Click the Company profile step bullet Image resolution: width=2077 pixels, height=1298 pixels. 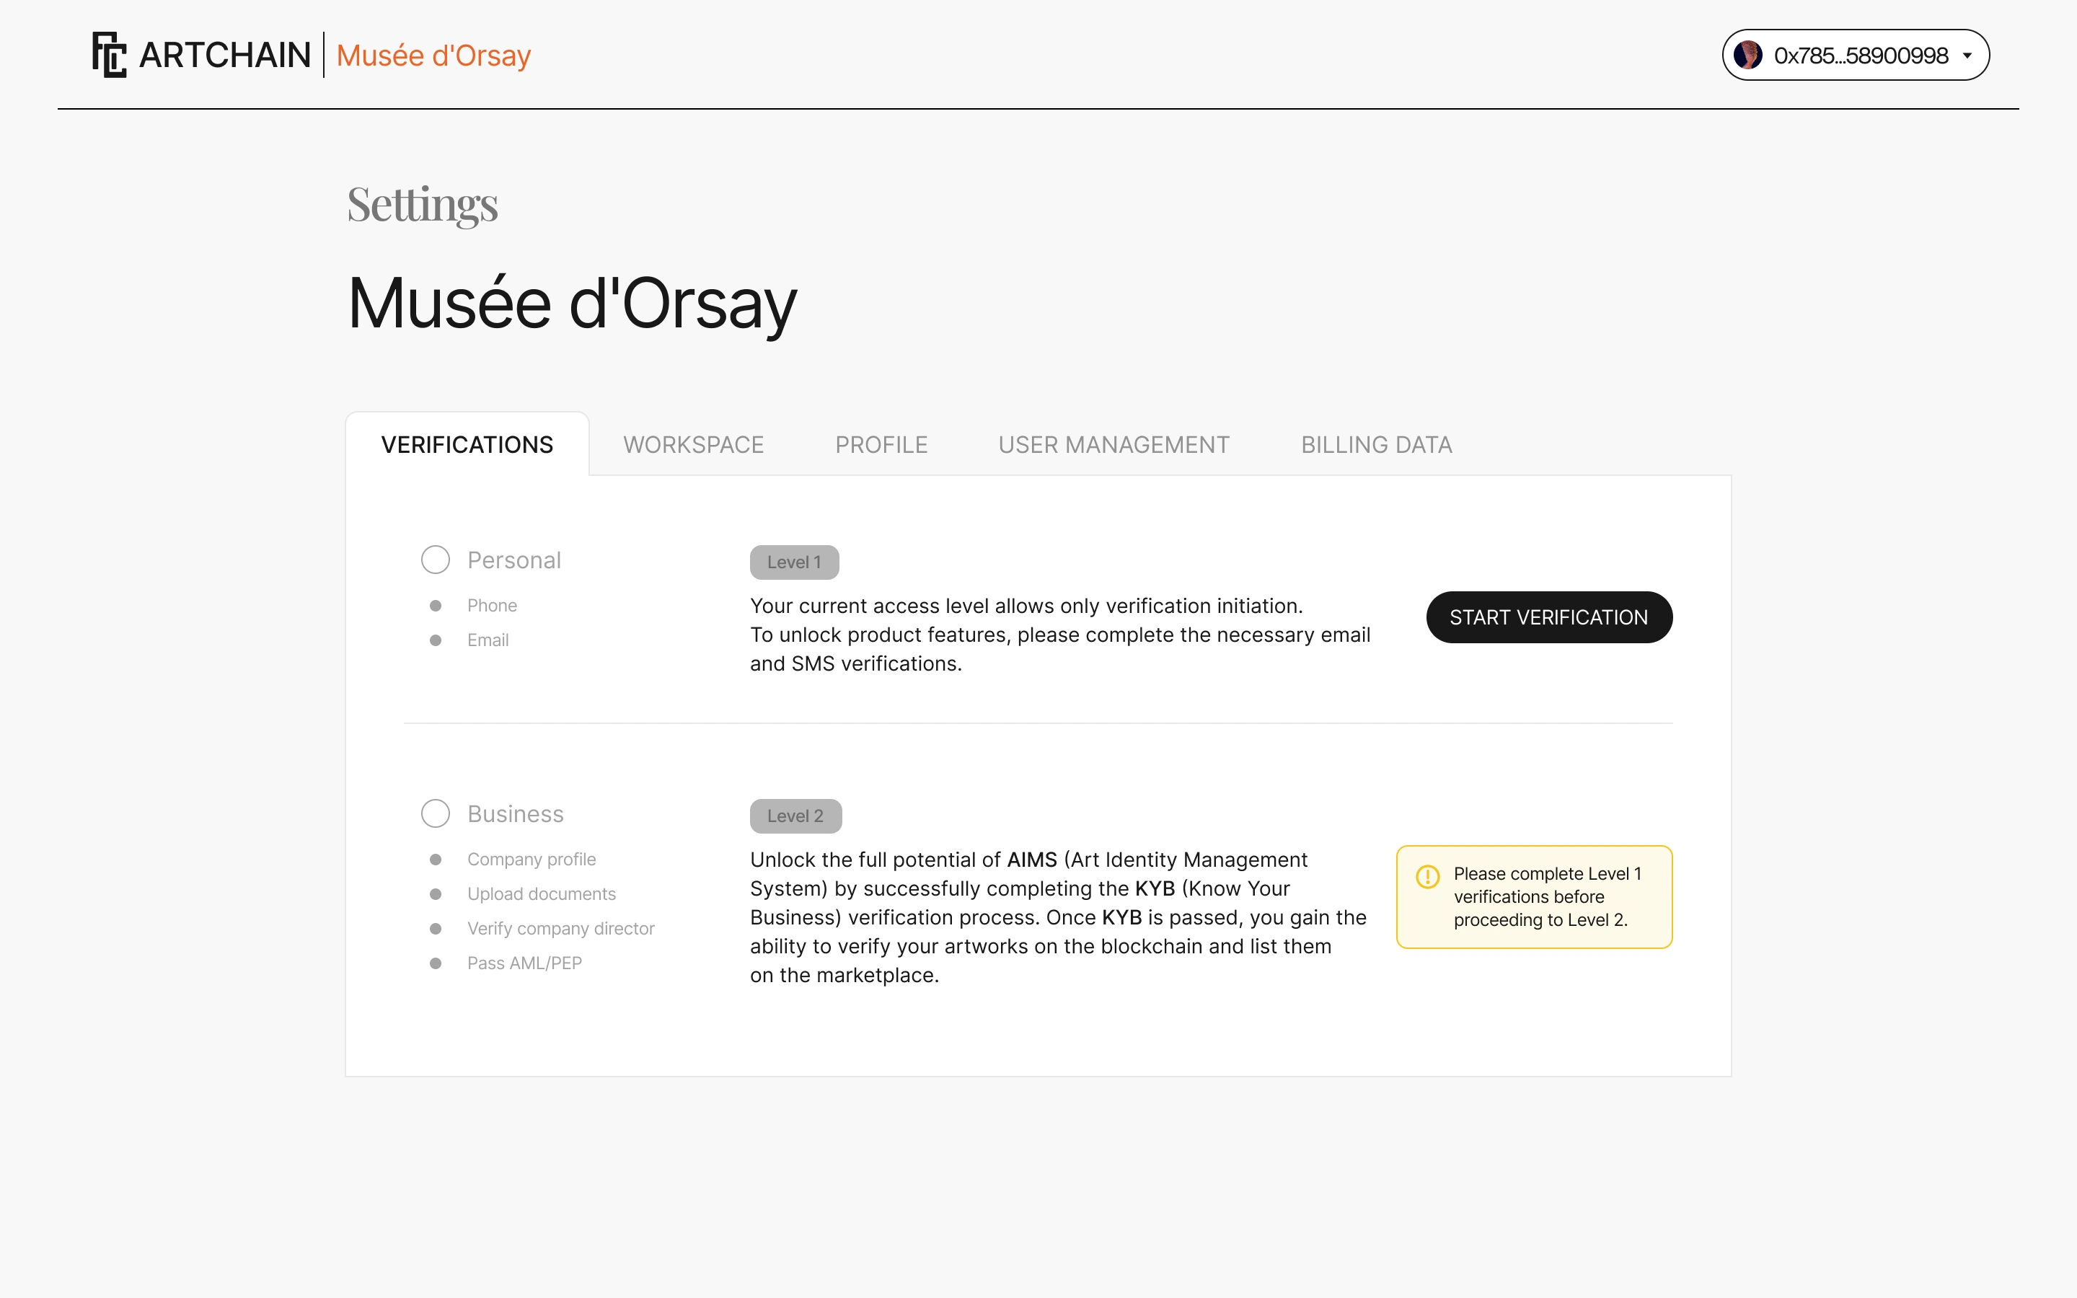(x=435, y=860)
